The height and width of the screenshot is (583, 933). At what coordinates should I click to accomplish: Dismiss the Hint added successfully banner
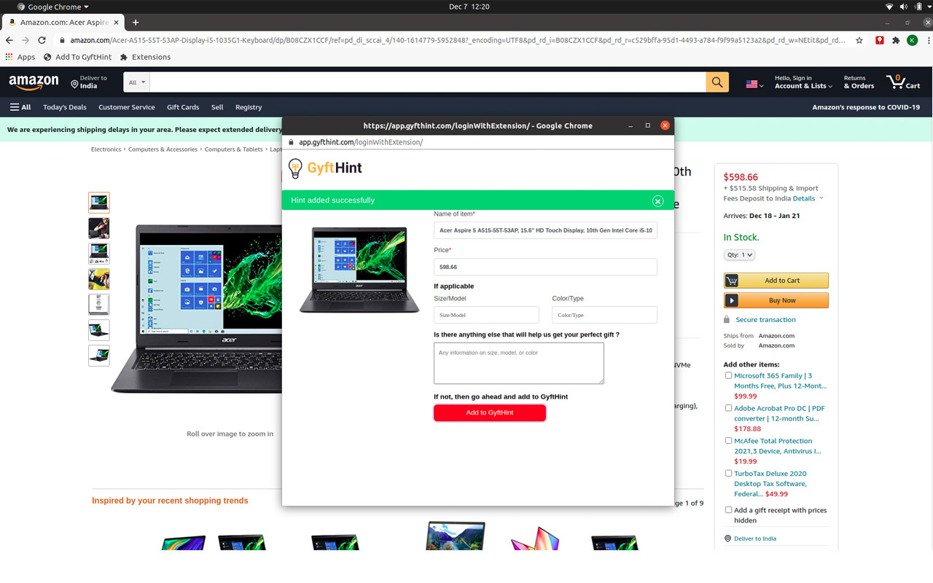coord(657,200)
